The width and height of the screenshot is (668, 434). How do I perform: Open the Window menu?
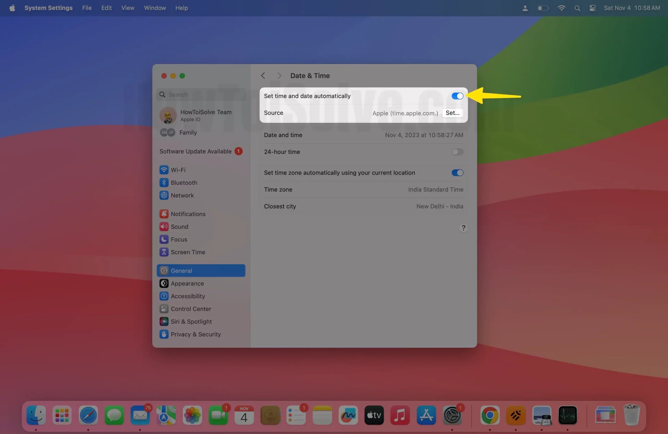click(x=155, y=8)
